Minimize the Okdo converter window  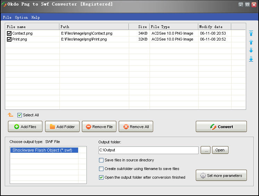(x=241, y=5)
